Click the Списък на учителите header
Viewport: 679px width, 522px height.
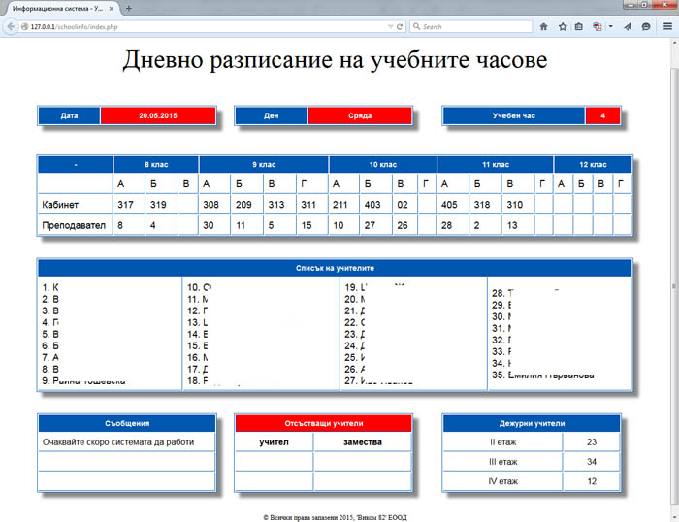click(x=335, y=268)
